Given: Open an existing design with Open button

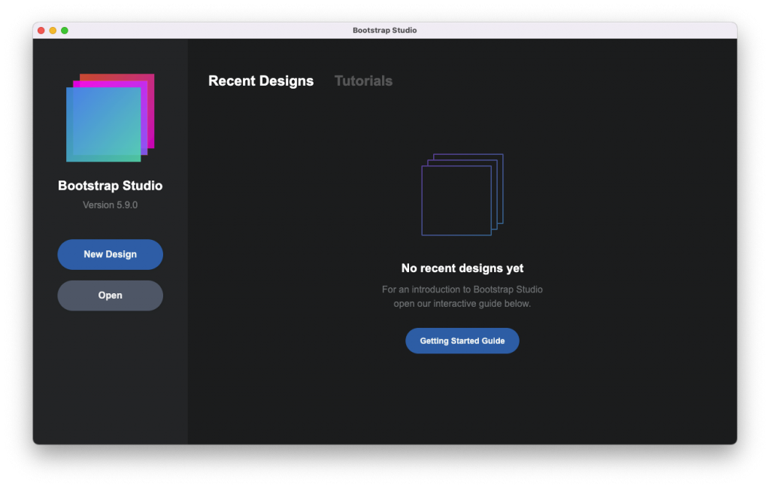Looking at the screenshot, I should coord(110,296).
